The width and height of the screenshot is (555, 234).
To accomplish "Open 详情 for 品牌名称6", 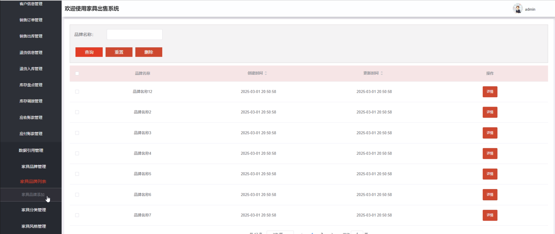I will (490, 195).
